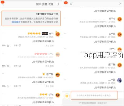124x106 pixels.
Task: Open l**0 reviewer avatar
Action: pos(58,34)
